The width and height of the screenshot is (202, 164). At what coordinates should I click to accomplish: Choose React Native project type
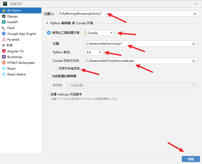coord(21,74)
